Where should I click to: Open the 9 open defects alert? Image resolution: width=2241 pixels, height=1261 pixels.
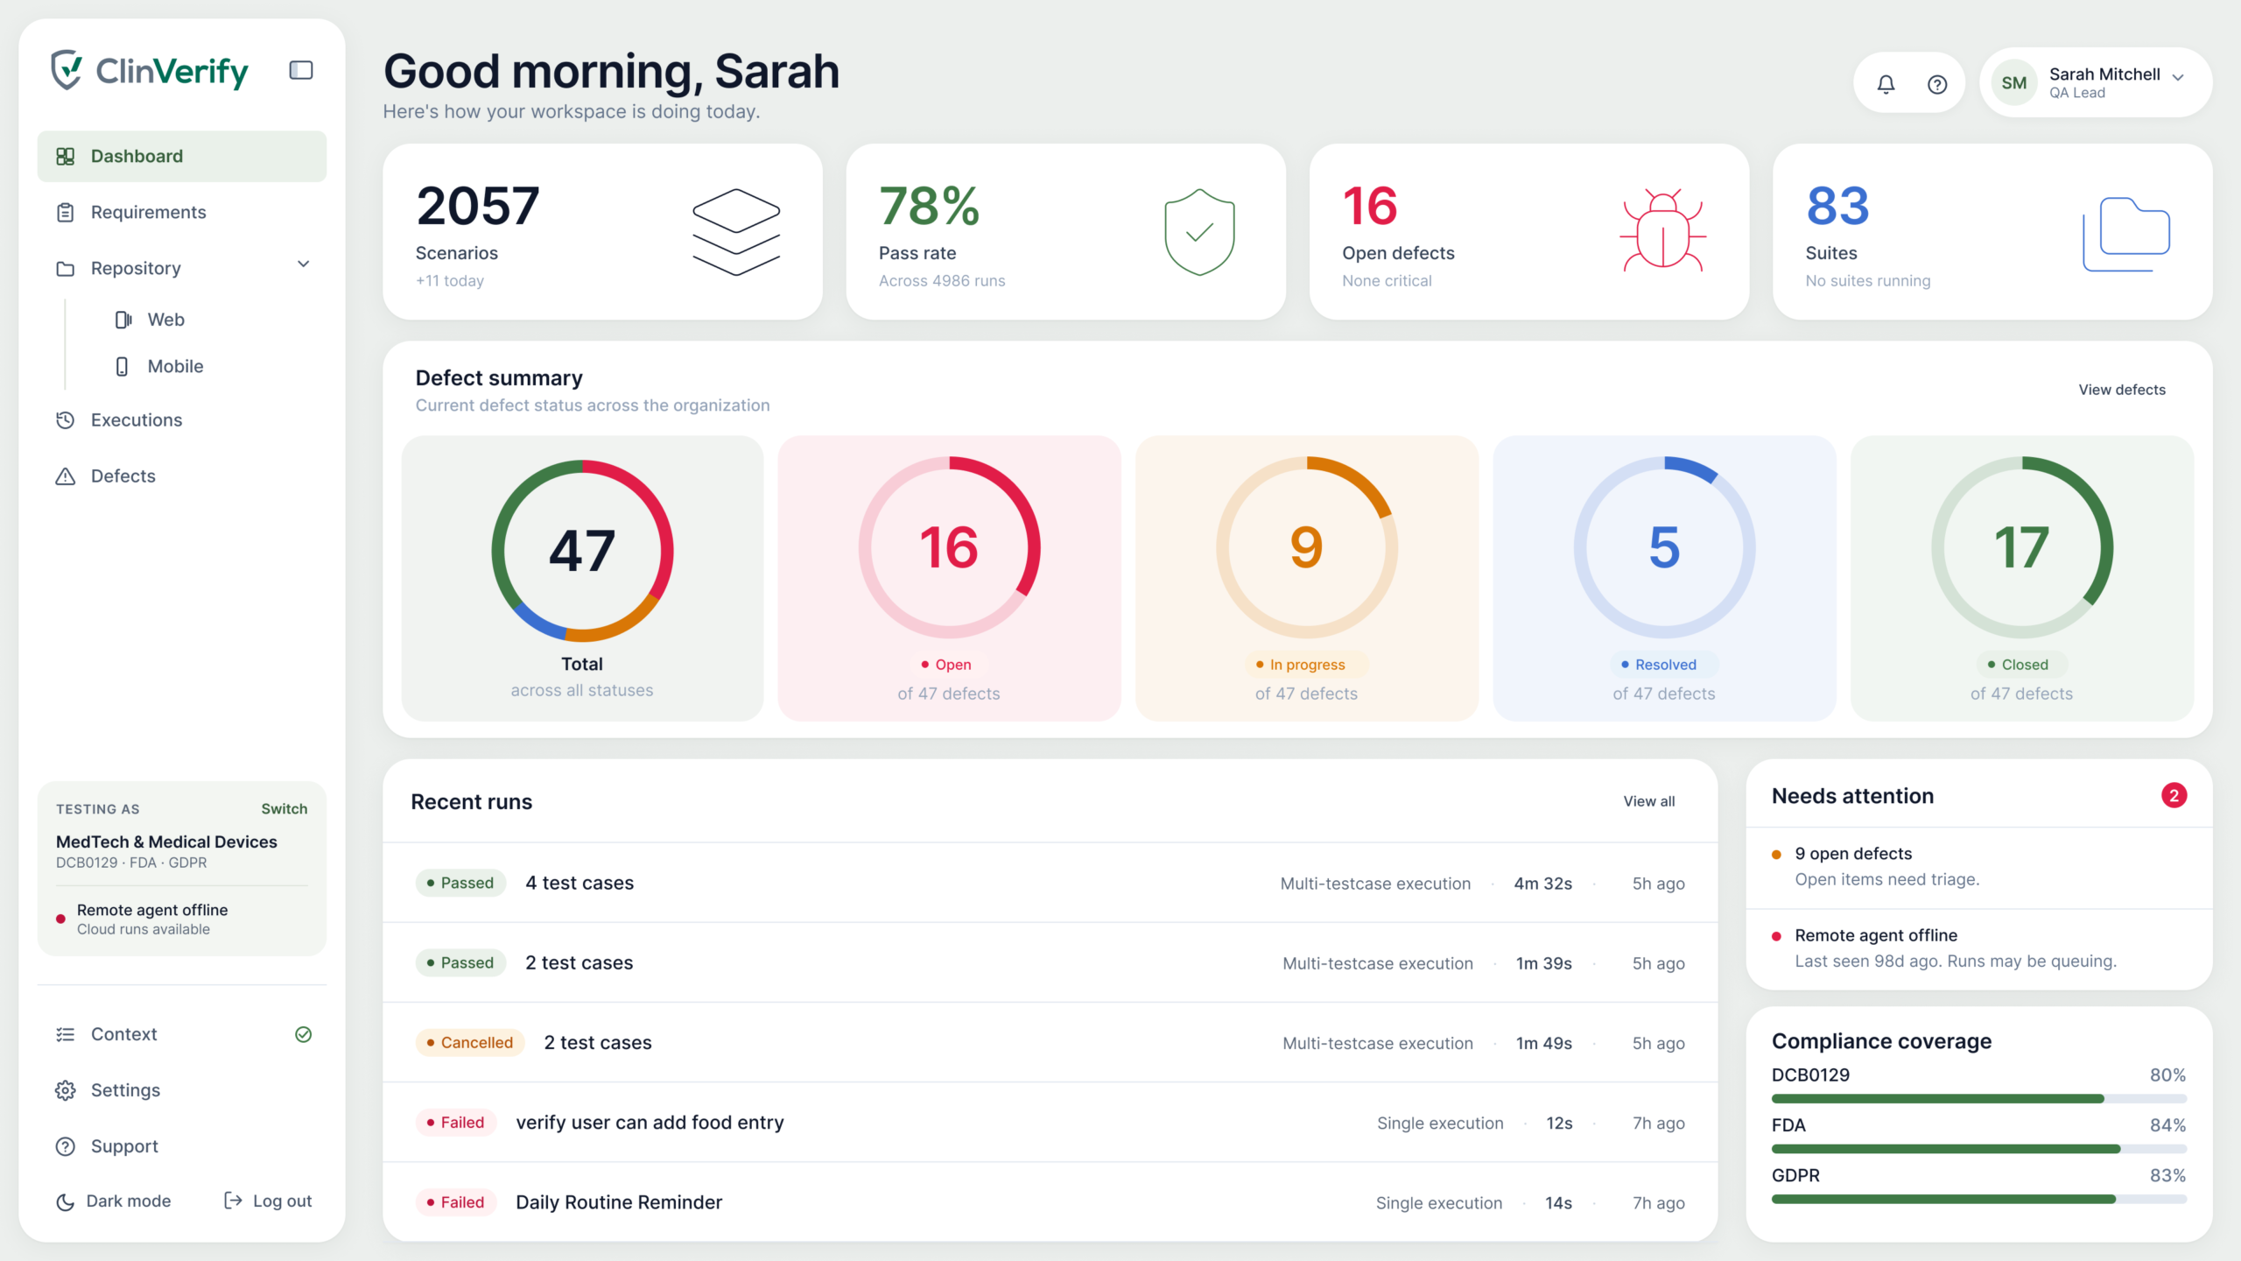coord(1978,867)
